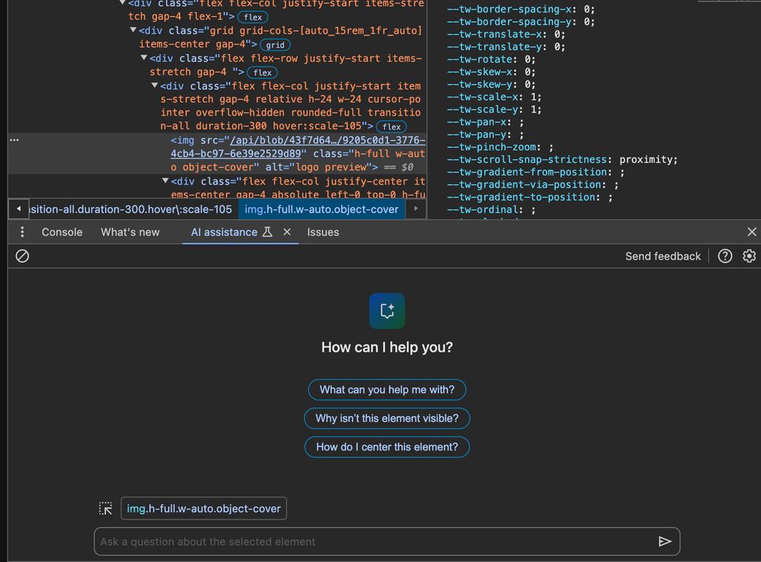Viewport: 761px width, 562px height.
Task: Toggle the flex badge after stretch gap-4
Action: [263, 72]
